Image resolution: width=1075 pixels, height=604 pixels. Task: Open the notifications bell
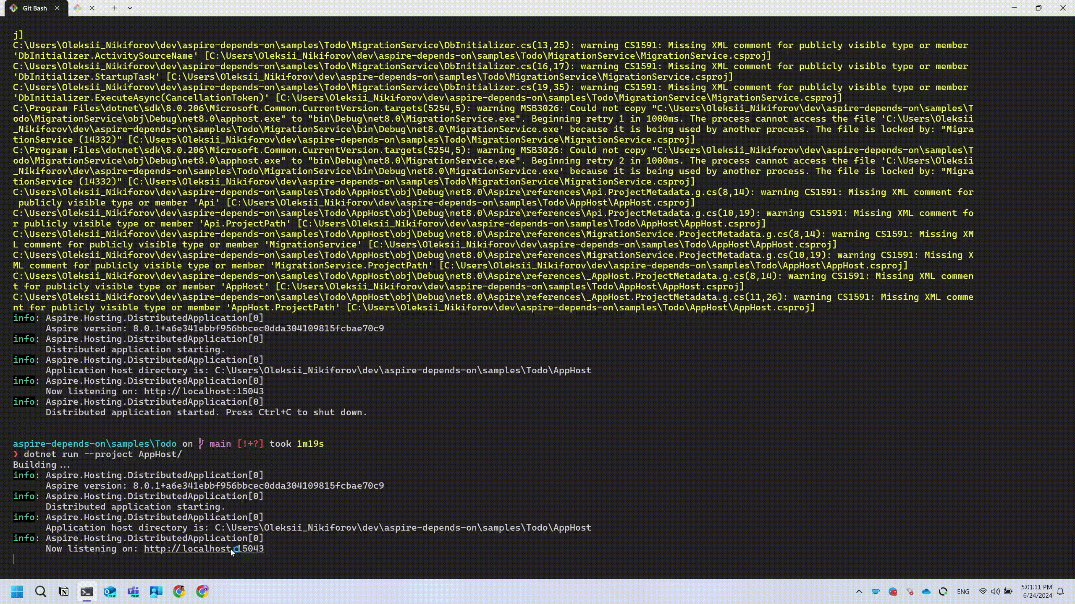[x=1060, y=591]
